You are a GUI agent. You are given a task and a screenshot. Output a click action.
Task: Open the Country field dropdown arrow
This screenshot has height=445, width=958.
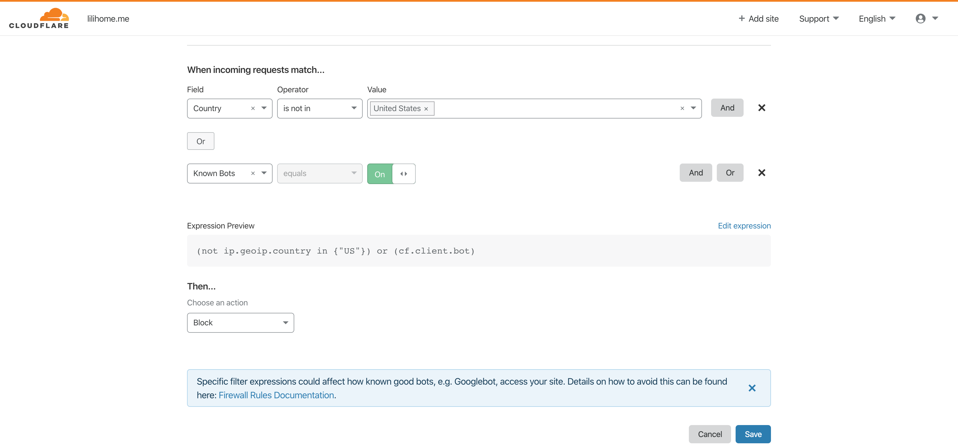264,108
